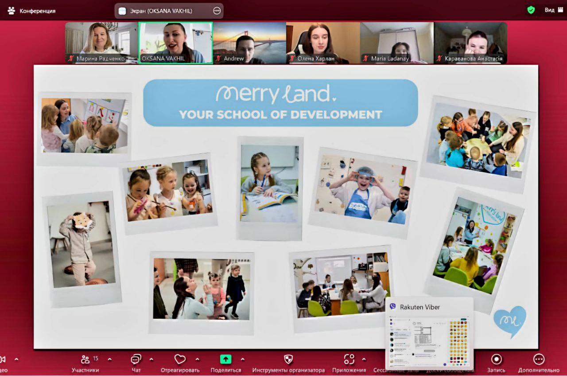The width and height of the screenshot is (567, 376).
Task: Open the ellipsis options on the Экран tab
Action: 217,11
